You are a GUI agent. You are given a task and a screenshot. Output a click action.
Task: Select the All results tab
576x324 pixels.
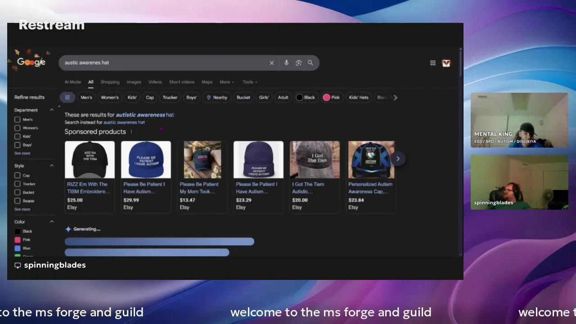point(90,82)
